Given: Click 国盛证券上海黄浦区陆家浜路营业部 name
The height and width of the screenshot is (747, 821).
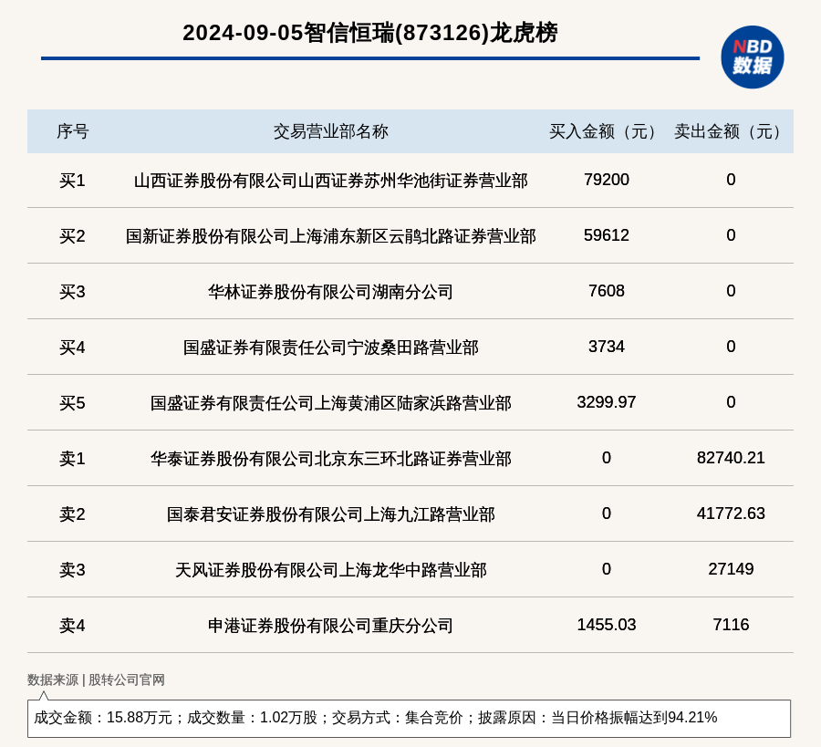Looking at the screenshot, I should pyautogui.click(x=331, y=403).
